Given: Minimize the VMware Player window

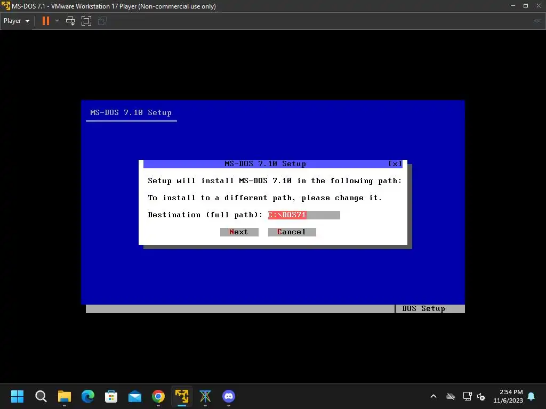Looking at the screenshot, I should [x=513, y=5].
